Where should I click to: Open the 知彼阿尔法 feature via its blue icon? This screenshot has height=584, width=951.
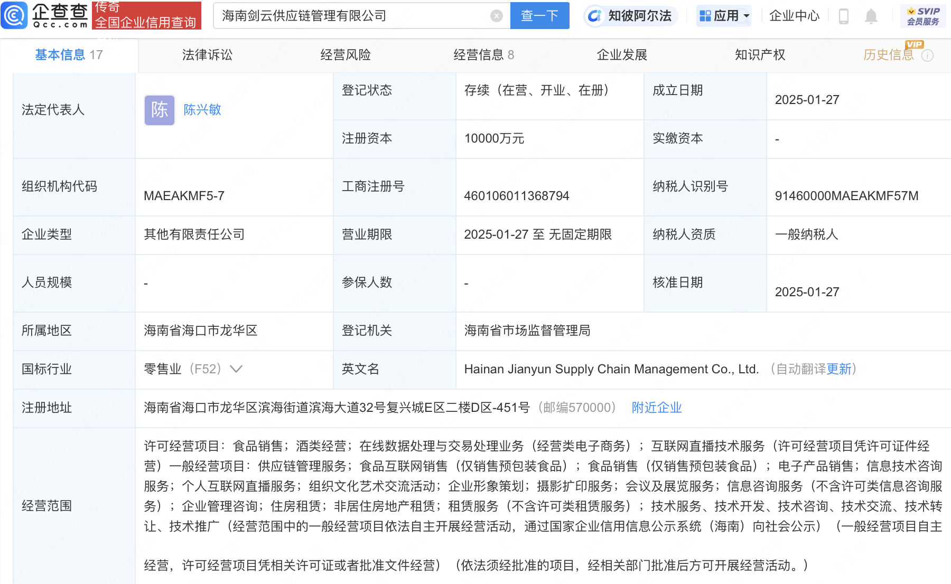(595, 16)
